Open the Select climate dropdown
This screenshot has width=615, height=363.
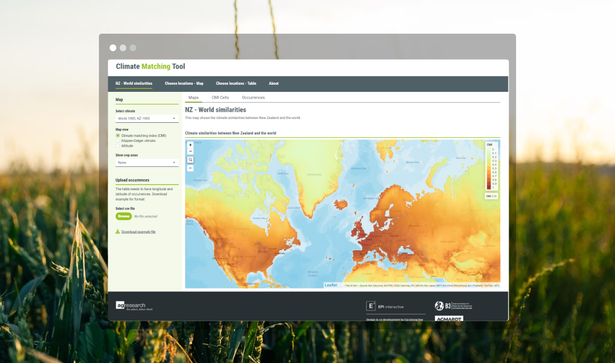(x=147, y=118)
